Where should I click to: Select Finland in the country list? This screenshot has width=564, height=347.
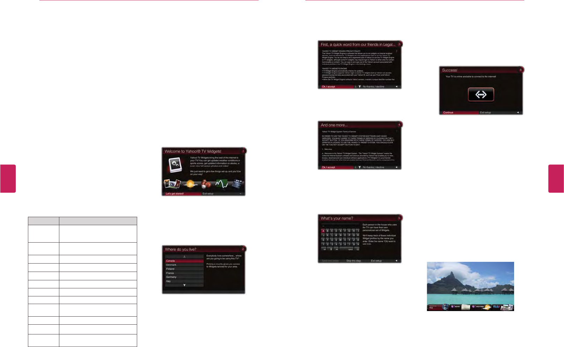tap(184, 269)
